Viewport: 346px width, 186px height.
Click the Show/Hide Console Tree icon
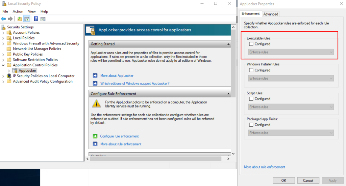pos(27,19)
